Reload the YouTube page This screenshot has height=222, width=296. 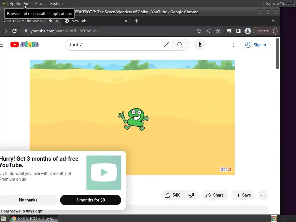(x=14, y=31)
